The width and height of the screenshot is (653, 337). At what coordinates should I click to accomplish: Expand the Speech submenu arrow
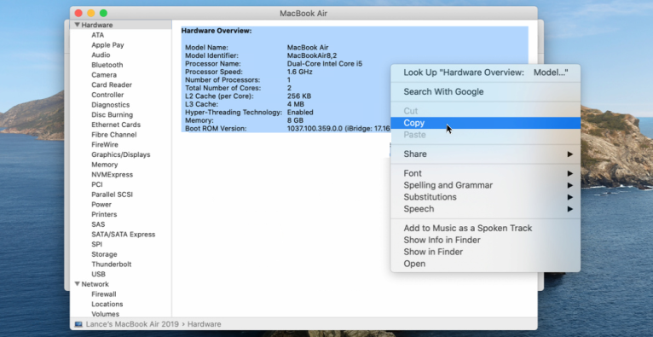(570, 209)
